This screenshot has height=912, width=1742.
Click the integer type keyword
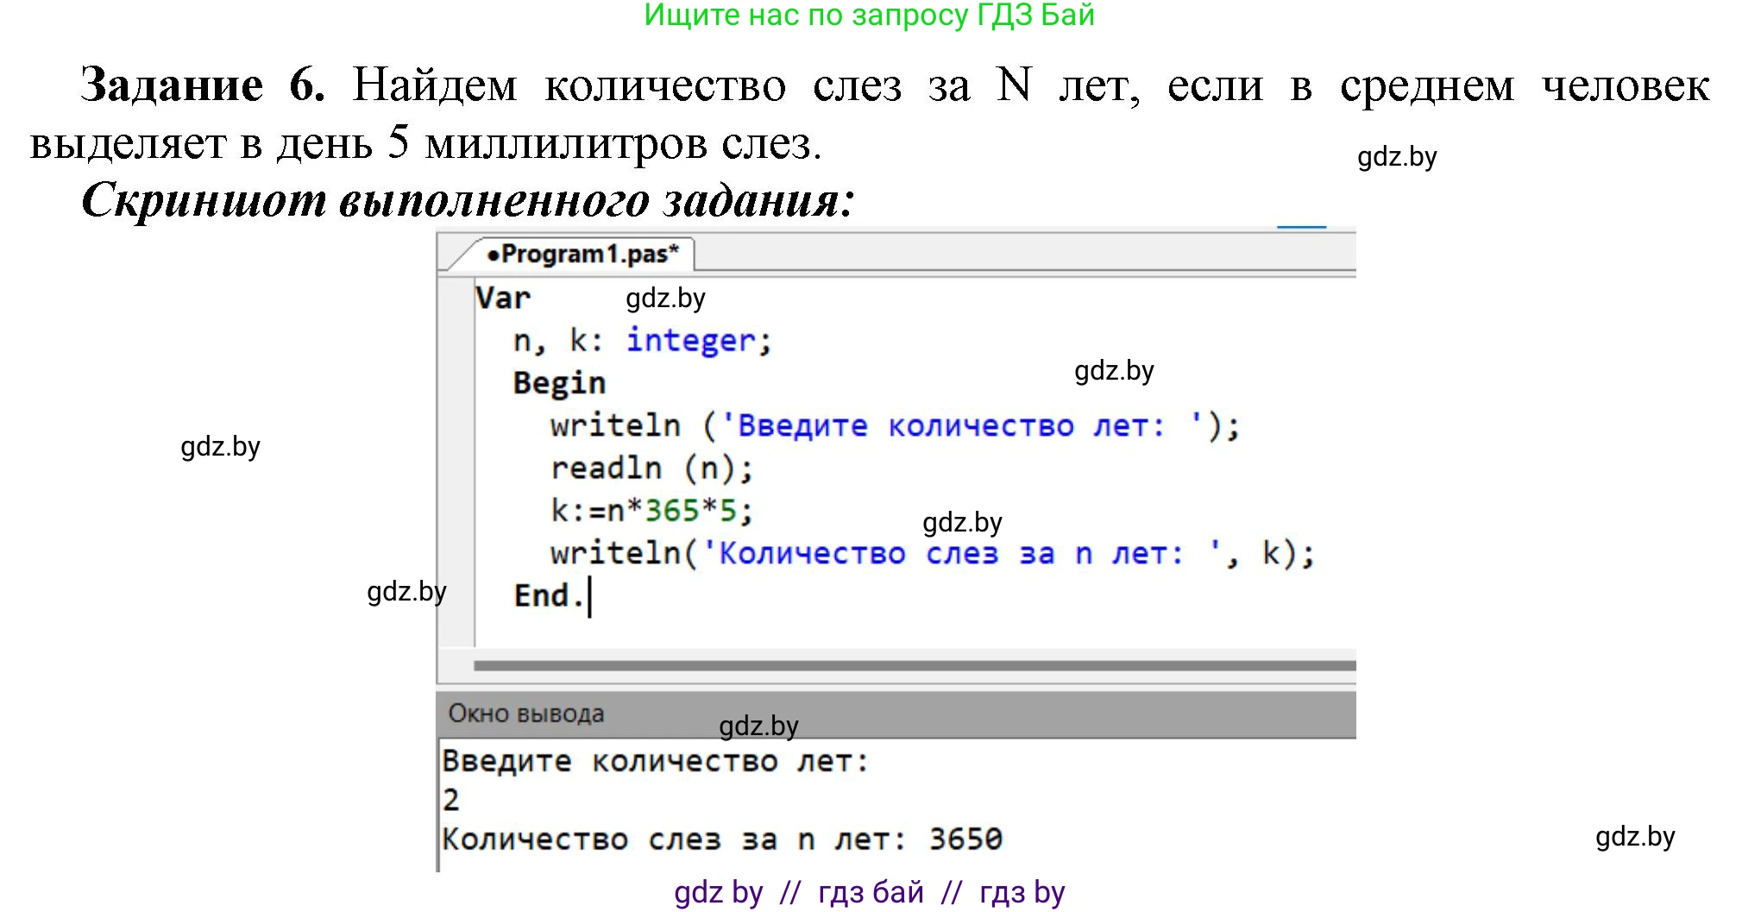point(690,340)
